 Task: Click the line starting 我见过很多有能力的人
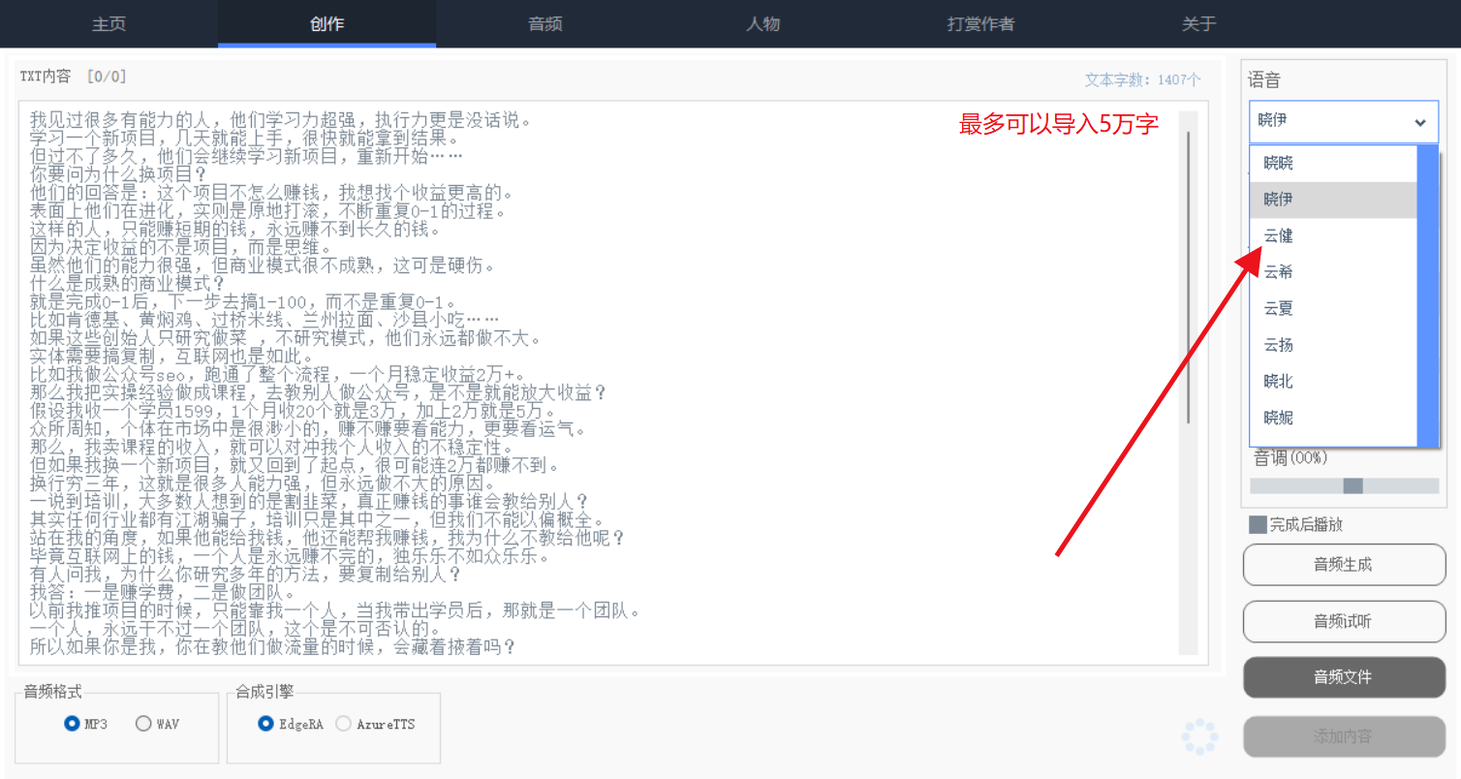tap(281, 120)
